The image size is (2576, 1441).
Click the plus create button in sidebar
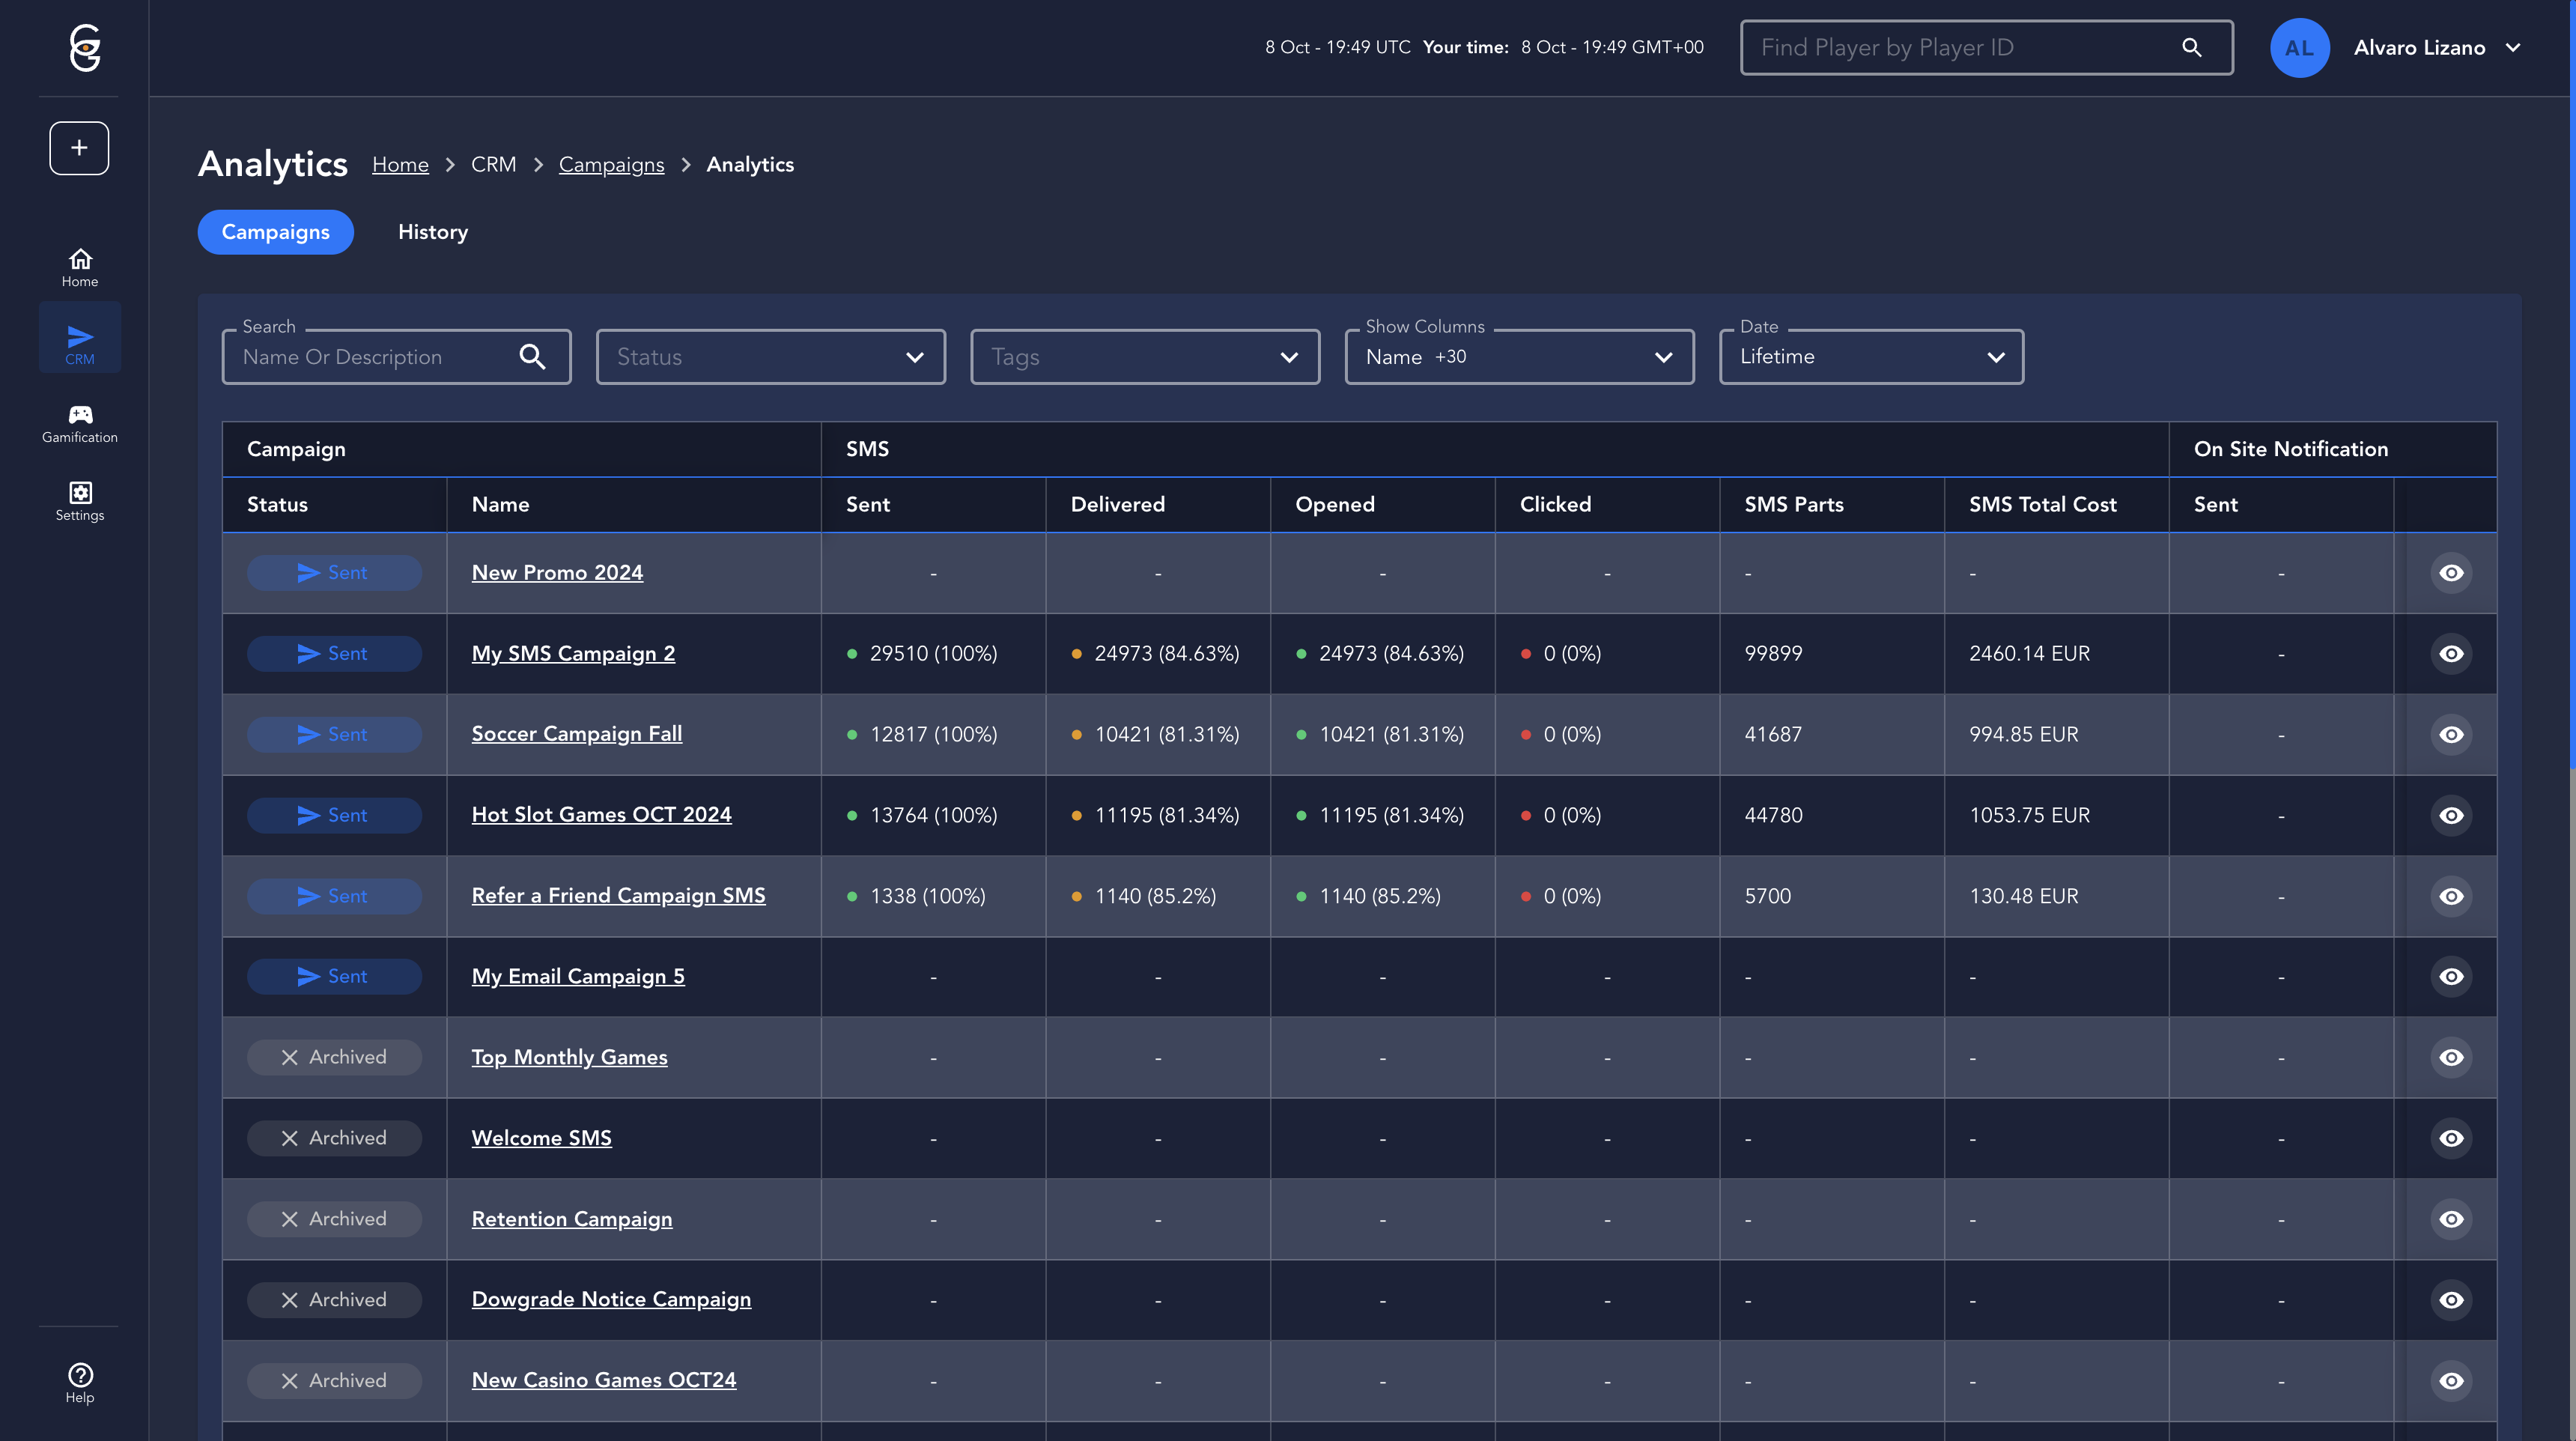click(x=79, y=148)
